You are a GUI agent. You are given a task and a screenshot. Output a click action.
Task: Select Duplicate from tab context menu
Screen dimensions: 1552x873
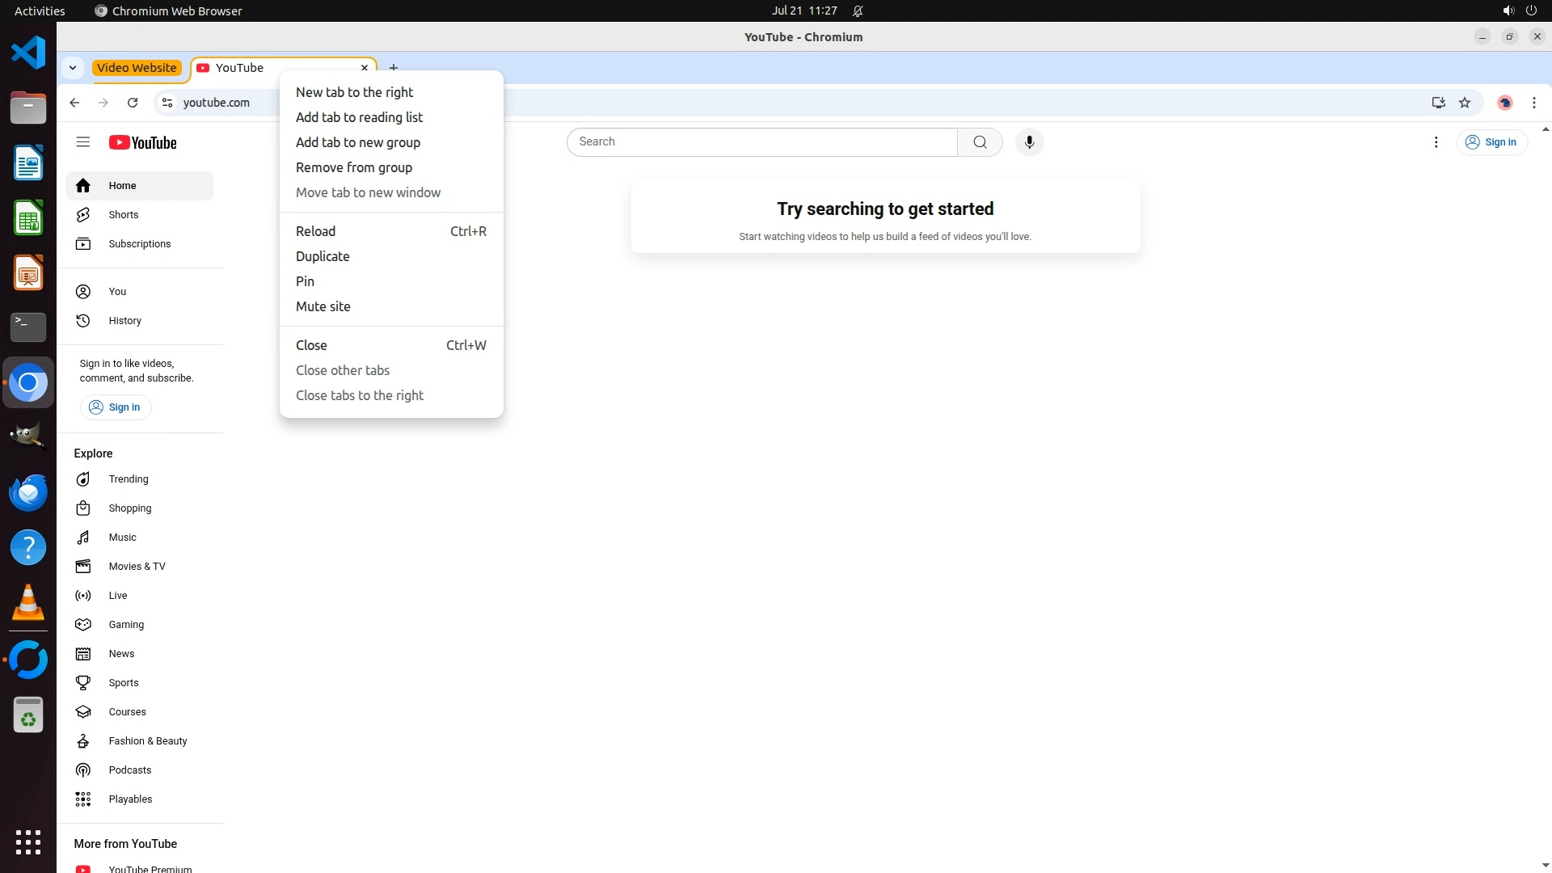(x=323, y=256)
